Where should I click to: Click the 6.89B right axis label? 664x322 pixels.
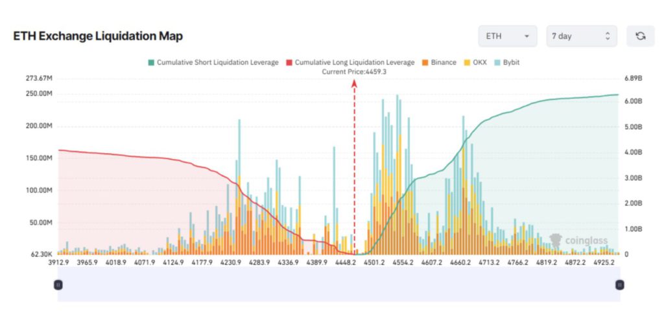pos(633,78)
